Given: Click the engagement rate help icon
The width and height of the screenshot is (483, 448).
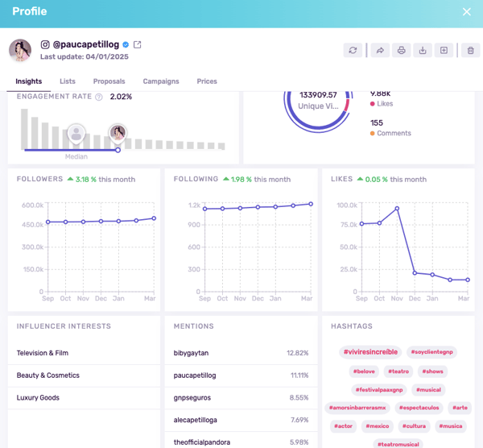Looking at the screenshot, I should (99, 97).
